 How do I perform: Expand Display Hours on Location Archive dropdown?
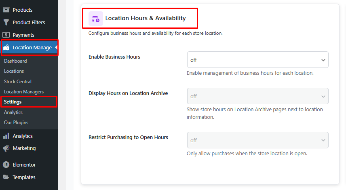[x=257, y=96]
